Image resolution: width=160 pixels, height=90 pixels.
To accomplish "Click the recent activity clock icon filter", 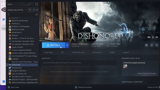I will tap(34, 10).
